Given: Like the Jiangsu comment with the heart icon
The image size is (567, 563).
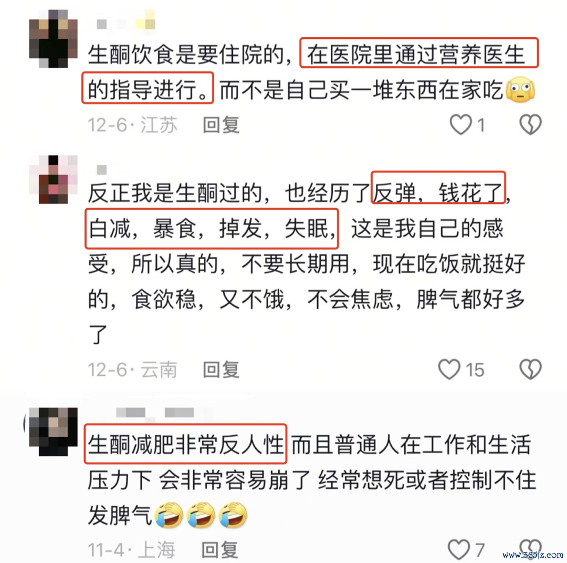Looking at the screenshot, I should coord(460,125).
